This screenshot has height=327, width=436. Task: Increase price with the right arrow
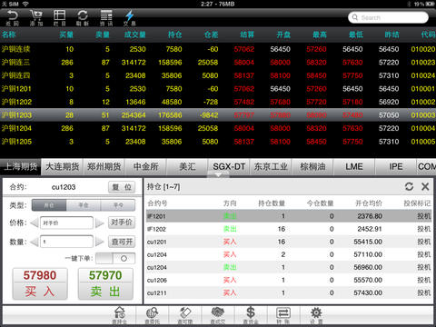[x=100, y=223]
